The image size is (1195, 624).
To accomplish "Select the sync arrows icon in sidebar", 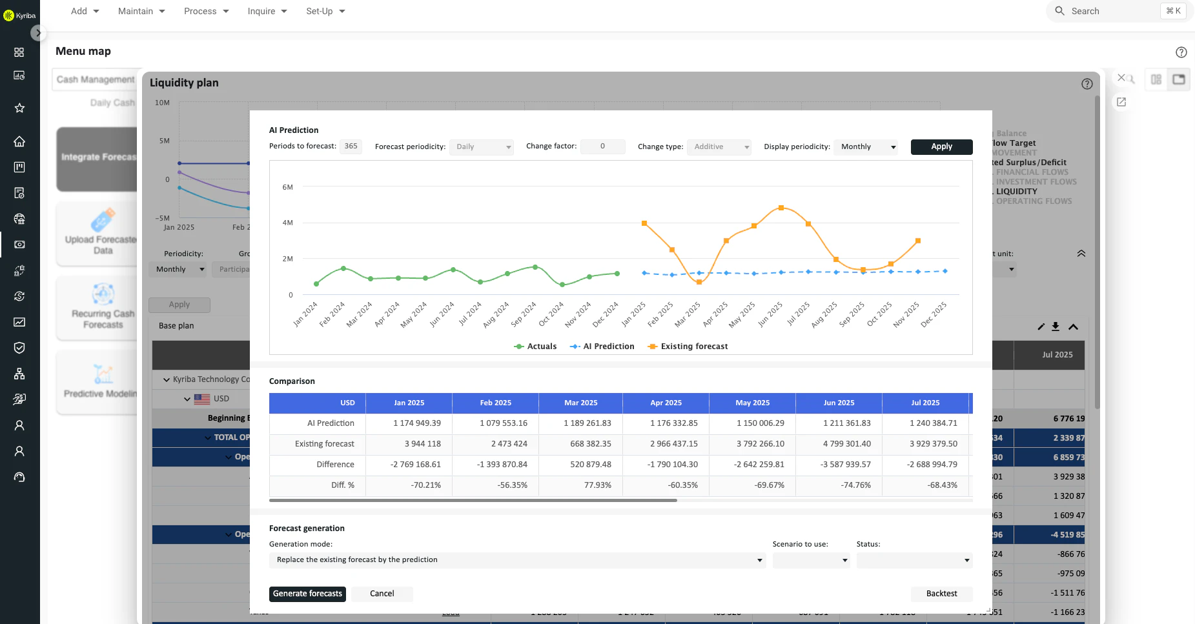I will tap(19, 296).
